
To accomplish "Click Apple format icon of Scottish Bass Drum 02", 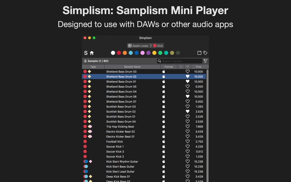I will [x=164, y=112].
